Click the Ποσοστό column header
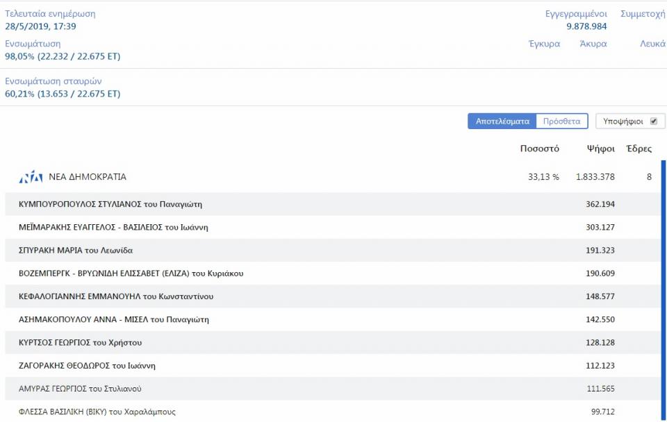This screenshot has width=667, height=422. [x=539, y=149]
